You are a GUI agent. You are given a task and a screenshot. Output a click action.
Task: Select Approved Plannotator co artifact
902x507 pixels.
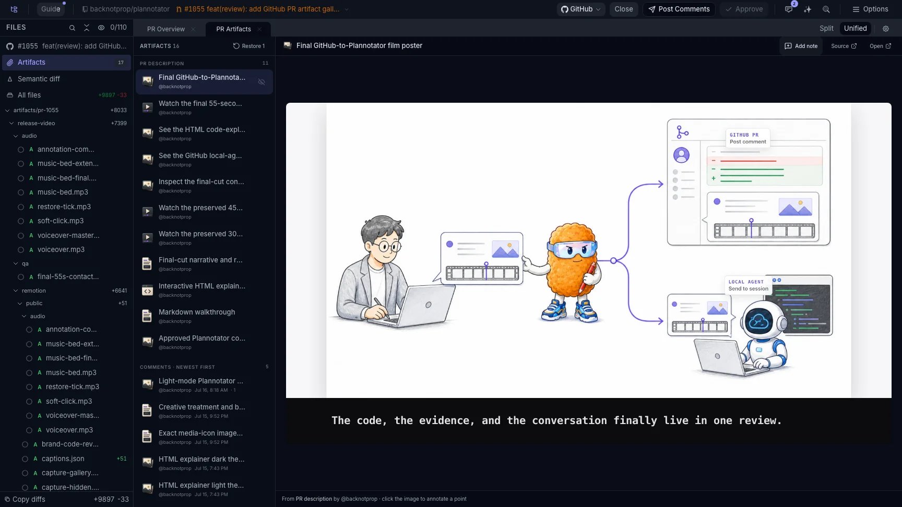pos(204,342)
